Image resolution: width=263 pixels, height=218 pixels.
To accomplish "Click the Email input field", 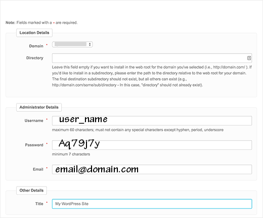I will click(152, 169).
